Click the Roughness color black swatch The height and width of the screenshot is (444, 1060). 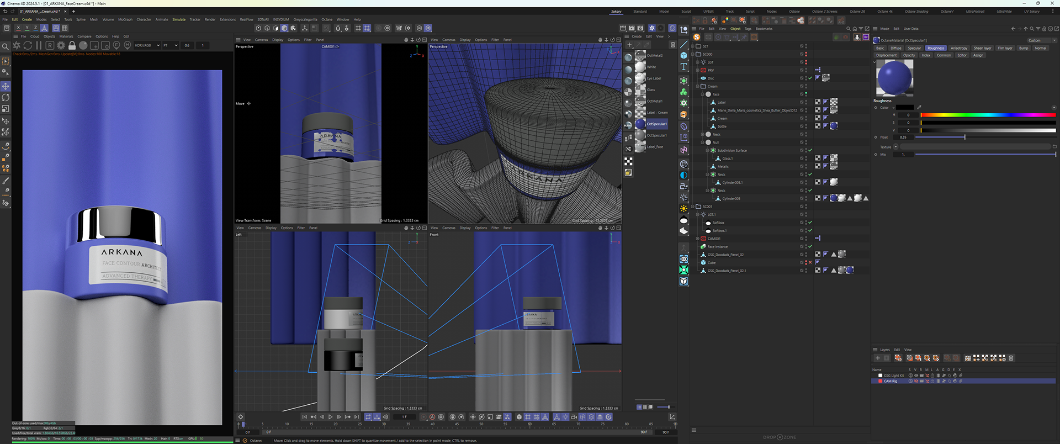[x=905, y=107]
